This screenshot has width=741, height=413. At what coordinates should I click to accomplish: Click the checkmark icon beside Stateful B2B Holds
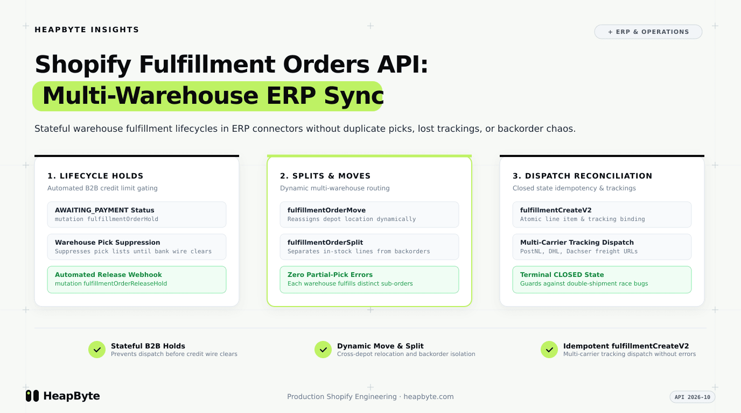[x=97, y=350]
